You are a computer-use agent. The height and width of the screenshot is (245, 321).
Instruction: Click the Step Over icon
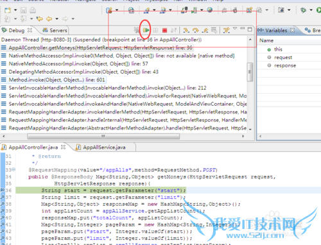pyautogui.click(x=196, y=30)
